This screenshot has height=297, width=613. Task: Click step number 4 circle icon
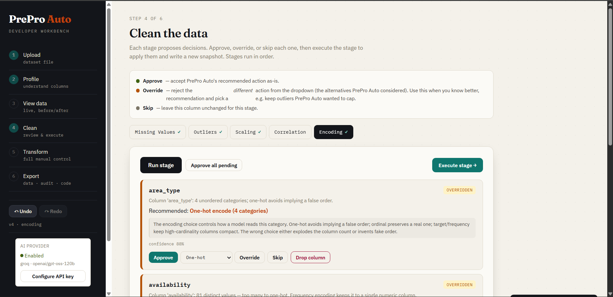pos(13,128)
